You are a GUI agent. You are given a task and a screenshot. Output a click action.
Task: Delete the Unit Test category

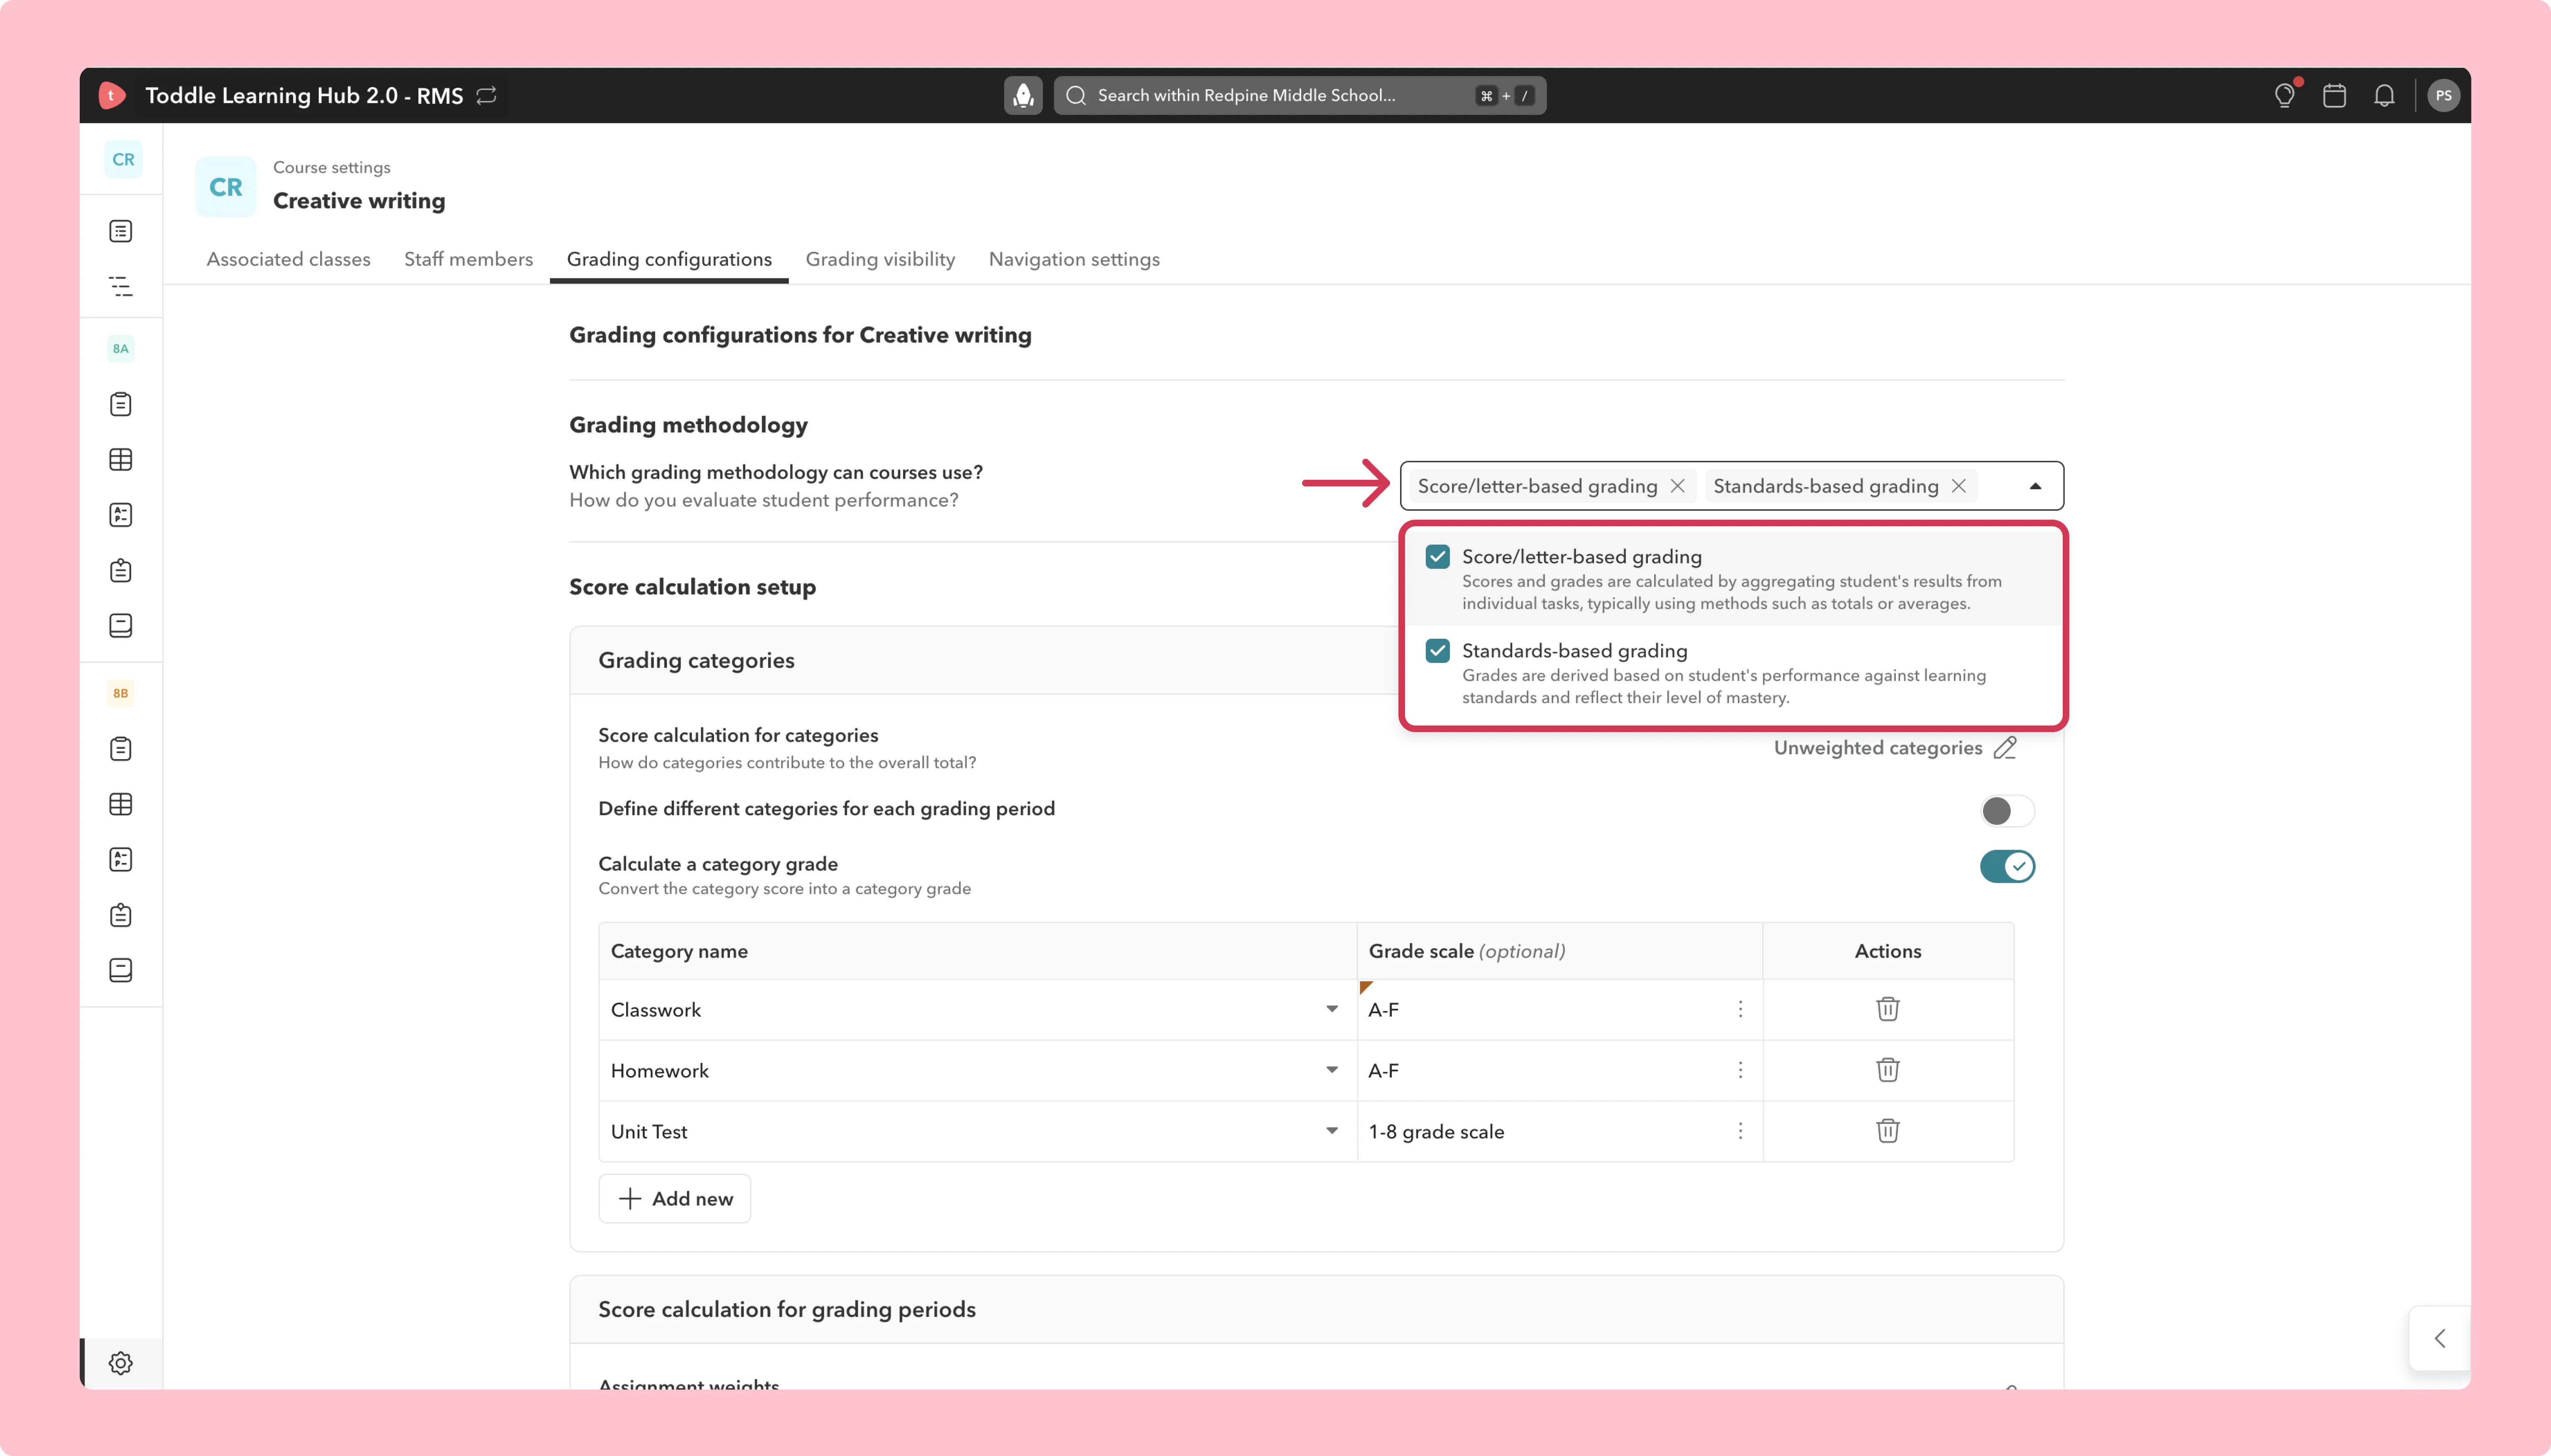pyautogui.click(x=1888, y=1131)
